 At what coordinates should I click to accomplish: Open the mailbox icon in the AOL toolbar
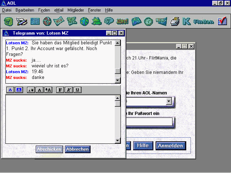coord(8,21)
